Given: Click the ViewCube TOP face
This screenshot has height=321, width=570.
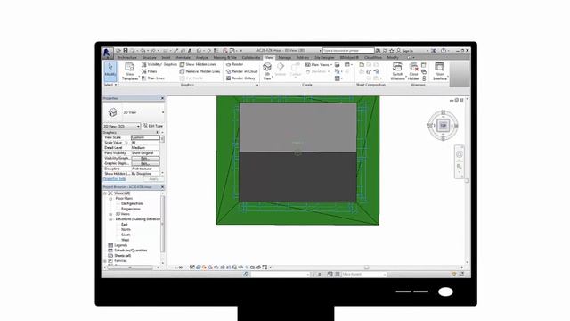Looking at the screenshot, I should pos(444,126).
